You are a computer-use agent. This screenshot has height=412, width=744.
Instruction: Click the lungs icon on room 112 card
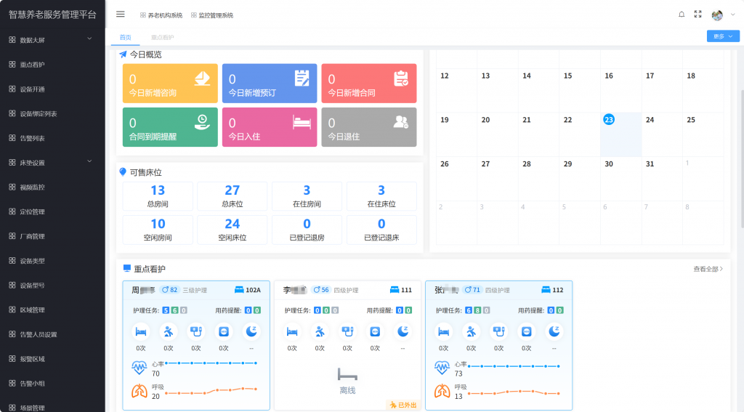[x=441, y=391]
